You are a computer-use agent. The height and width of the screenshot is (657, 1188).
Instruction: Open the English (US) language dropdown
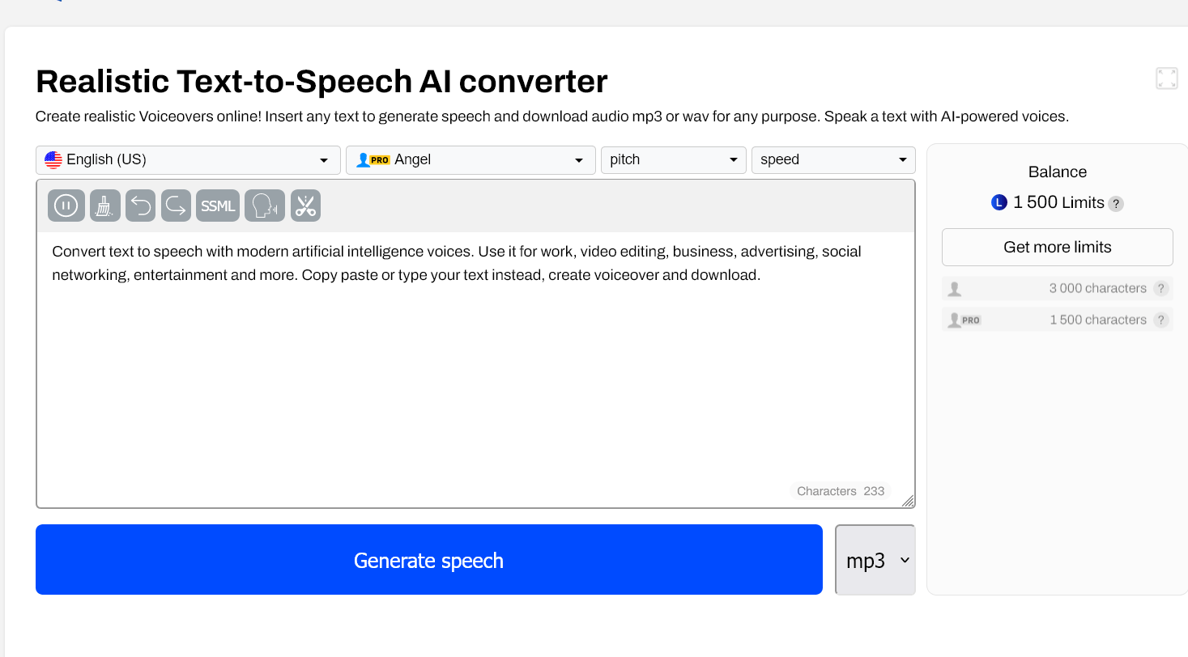tap(188, 160)
